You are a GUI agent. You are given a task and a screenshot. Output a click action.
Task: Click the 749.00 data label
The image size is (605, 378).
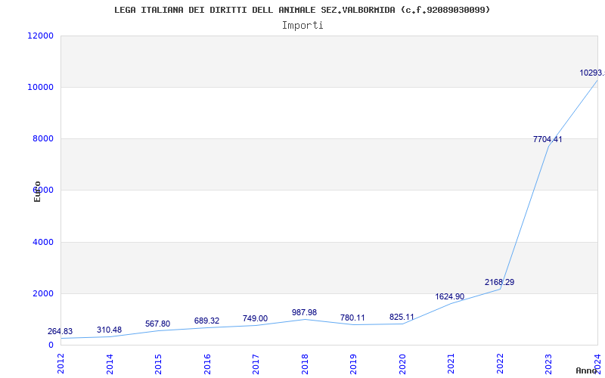point(255,318)
